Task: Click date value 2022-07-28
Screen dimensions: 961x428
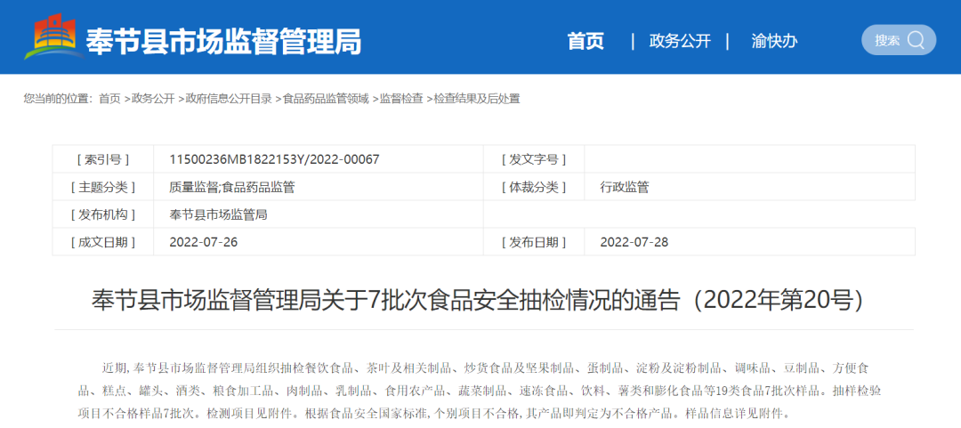Action: pos(634,242)
